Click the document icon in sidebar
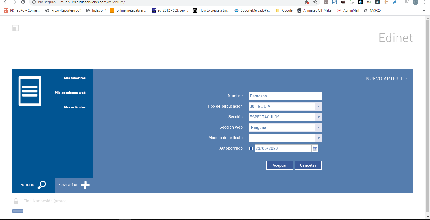 click(30, 91)
